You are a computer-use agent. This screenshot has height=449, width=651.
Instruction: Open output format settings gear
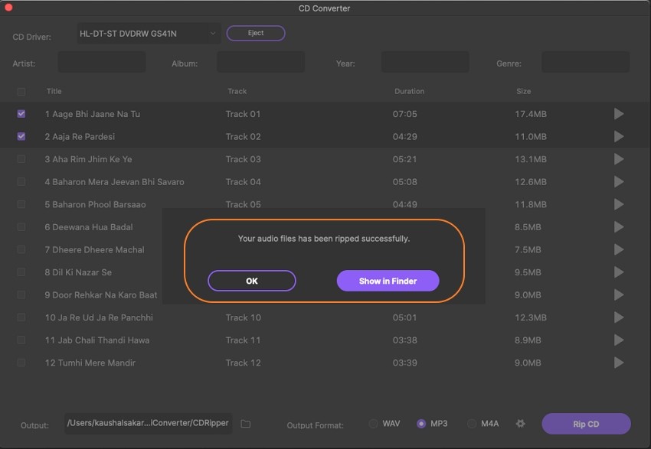coord(521,424)
